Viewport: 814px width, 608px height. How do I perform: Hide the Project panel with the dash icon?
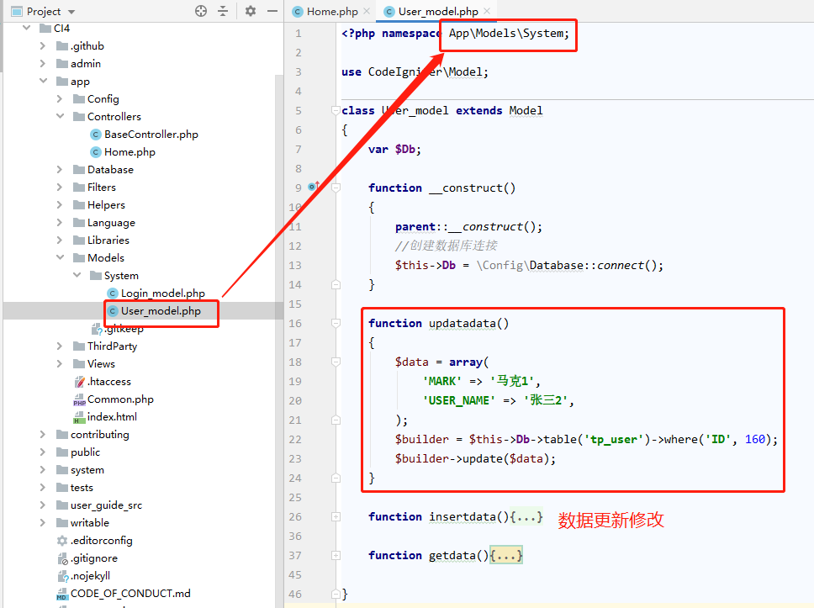pyautogui.click(x=272, y=11)
